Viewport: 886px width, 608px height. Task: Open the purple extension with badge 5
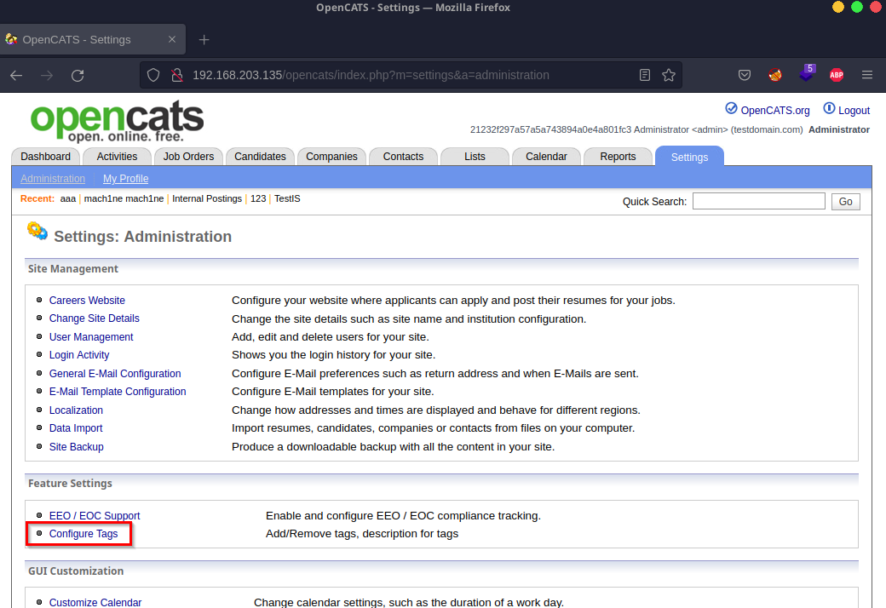click(806, 73)
